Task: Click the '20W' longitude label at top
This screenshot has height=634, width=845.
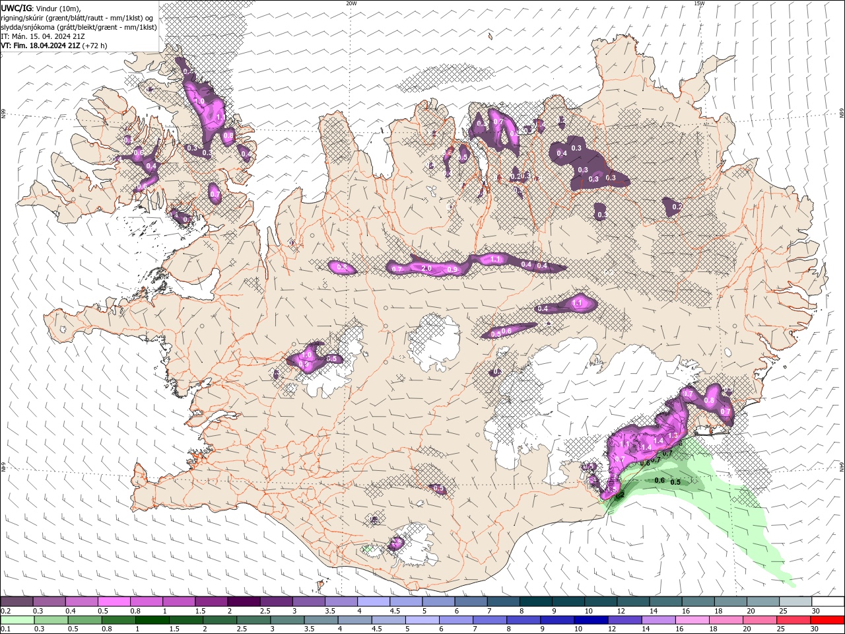Action: pyautogui.click(x=351, y=3)
